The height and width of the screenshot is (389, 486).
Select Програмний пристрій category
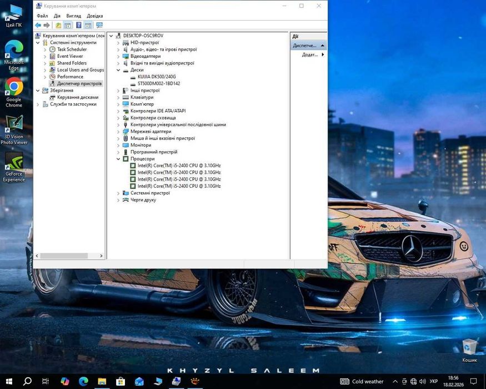tap(154, 152)
